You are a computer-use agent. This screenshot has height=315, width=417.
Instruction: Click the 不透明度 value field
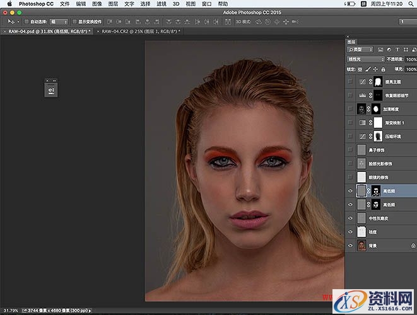pos(410,59)
